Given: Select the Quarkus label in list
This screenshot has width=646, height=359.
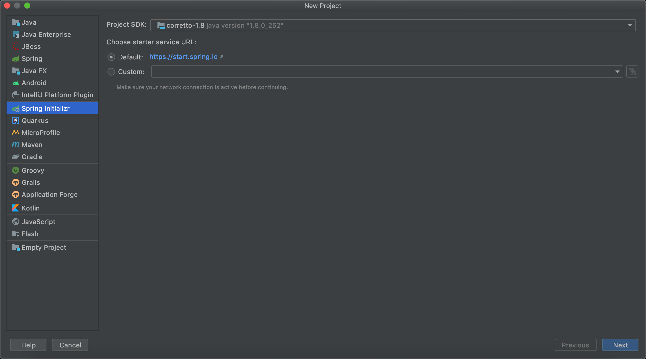Looking at the screenshot, I should [x=35, y=121].
